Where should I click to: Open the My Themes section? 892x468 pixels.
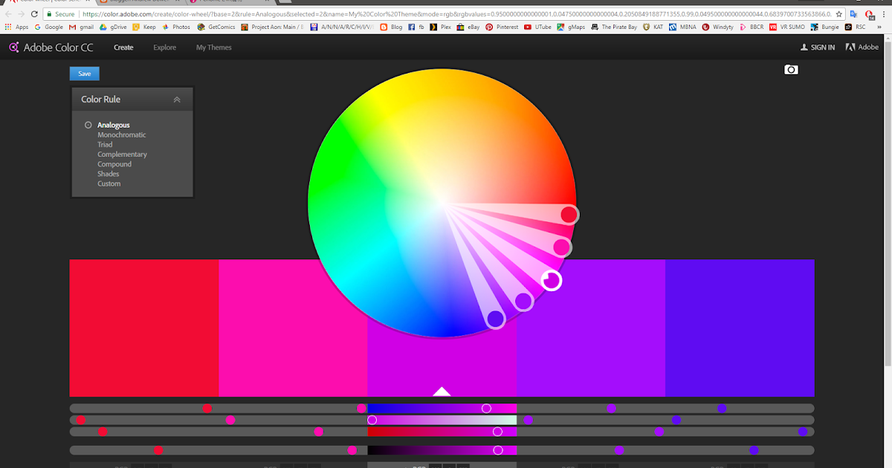[213, 47]
